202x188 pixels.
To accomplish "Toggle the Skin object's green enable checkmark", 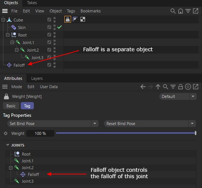I will click(59, 27).
